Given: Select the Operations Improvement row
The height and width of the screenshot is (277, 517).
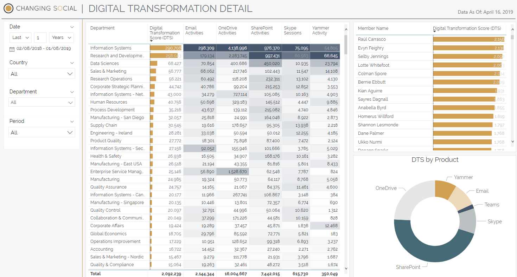Looking at the screenshot, I should (214, 242).
